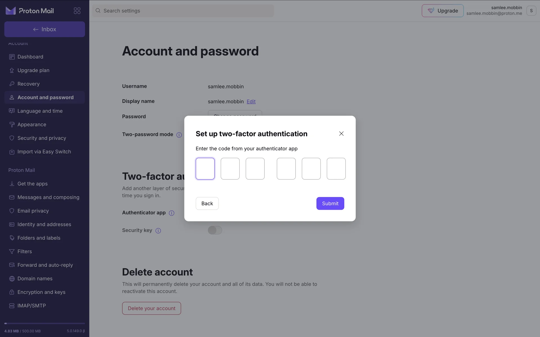This screenshot has width=540, height=337.
Task: Close the two-factor authentication dialog
Action: click(x=341, y=134)
